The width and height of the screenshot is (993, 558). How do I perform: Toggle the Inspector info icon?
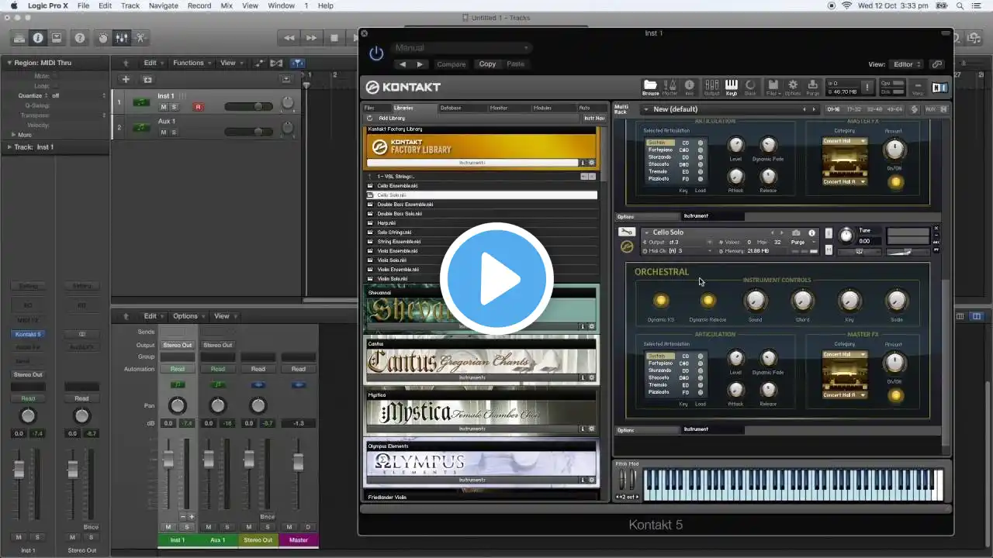click(x=37, y=38)
